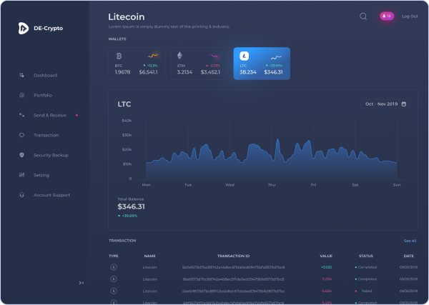Click the Failed status in transactions
This screenshot has width=429, height=305.
coord(366,291)
